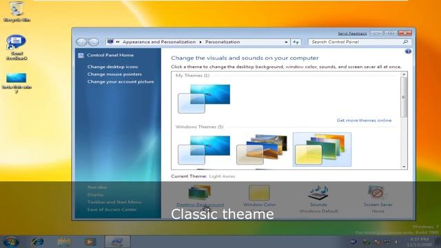
Task: Click the Send Feedback link in title bar
Action: pos(352,34)
